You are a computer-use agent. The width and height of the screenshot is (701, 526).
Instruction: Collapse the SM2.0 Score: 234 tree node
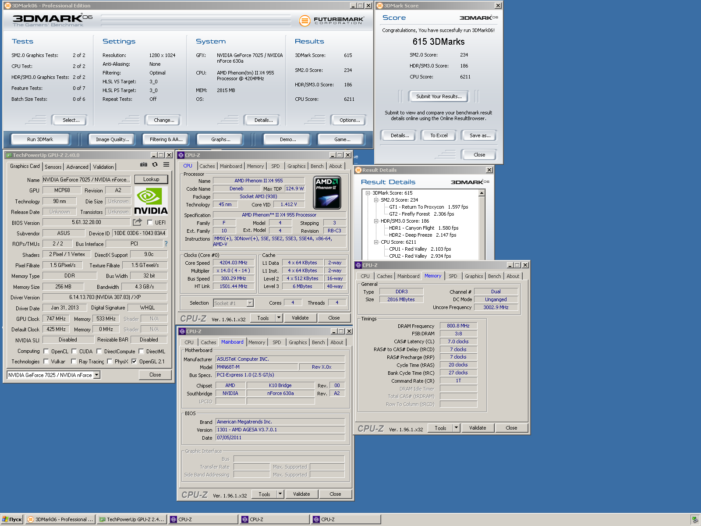click(x=376, y=200)
